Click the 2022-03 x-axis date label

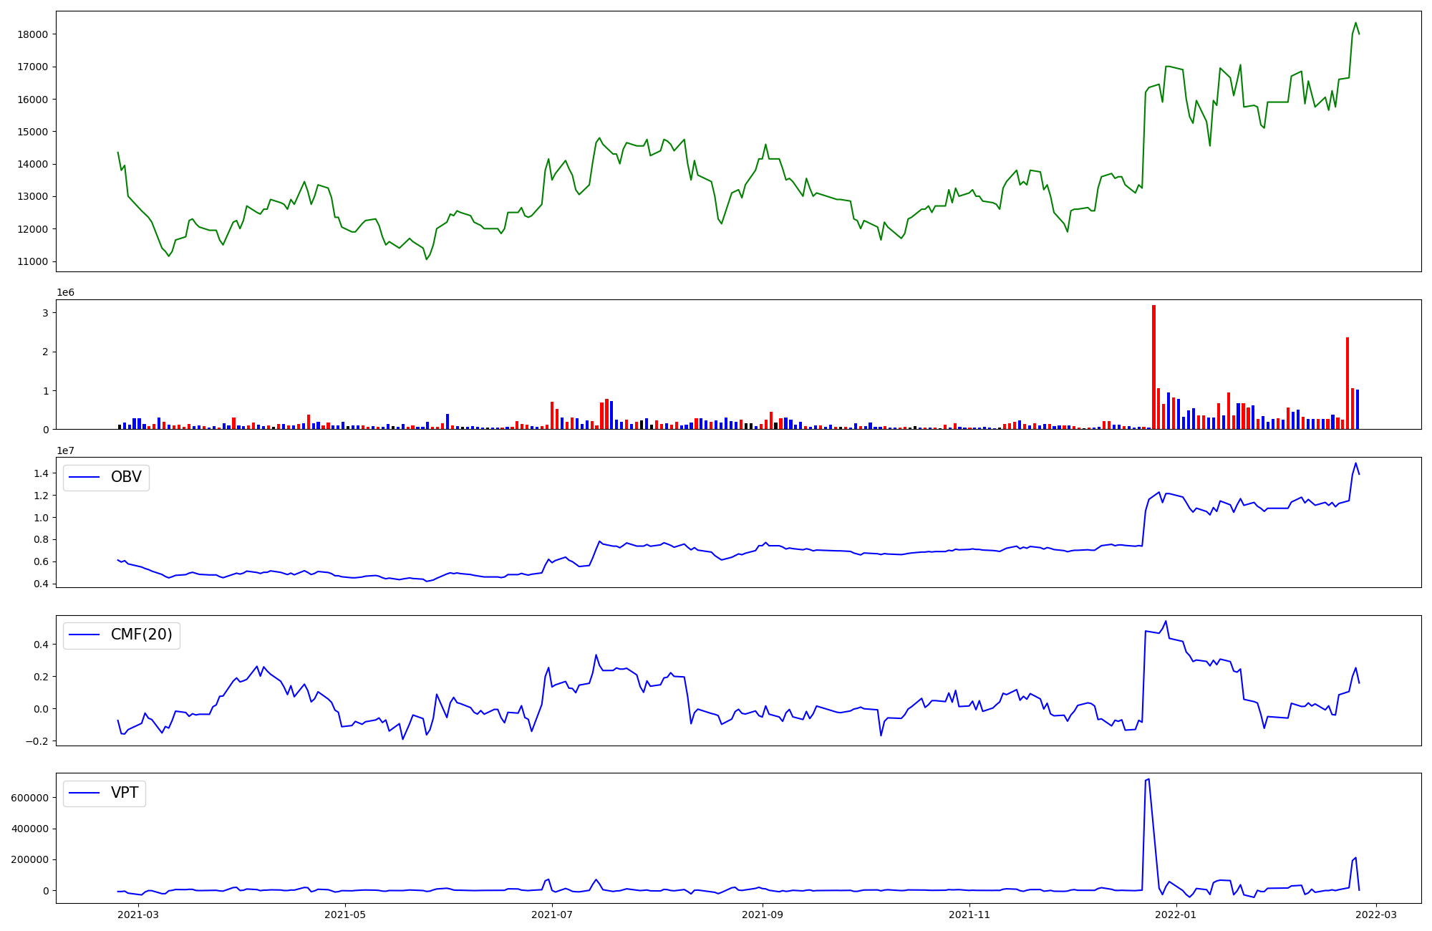pyautogui.click(x=1376, y=915)
